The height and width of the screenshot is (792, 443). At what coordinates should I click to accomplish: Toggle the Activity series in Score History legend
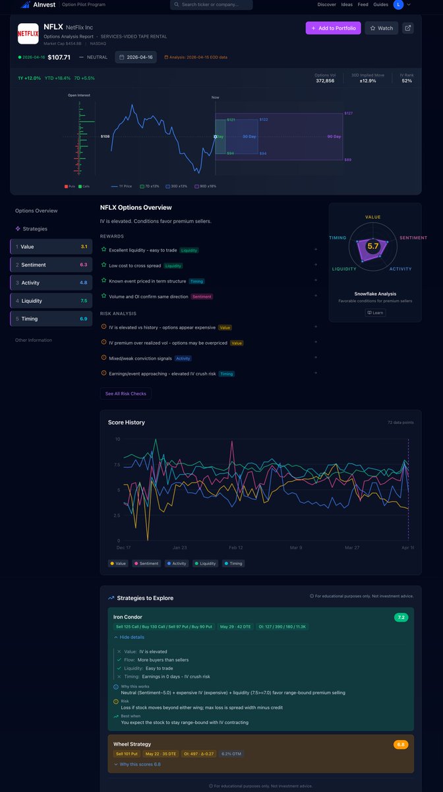pos(177,564)
